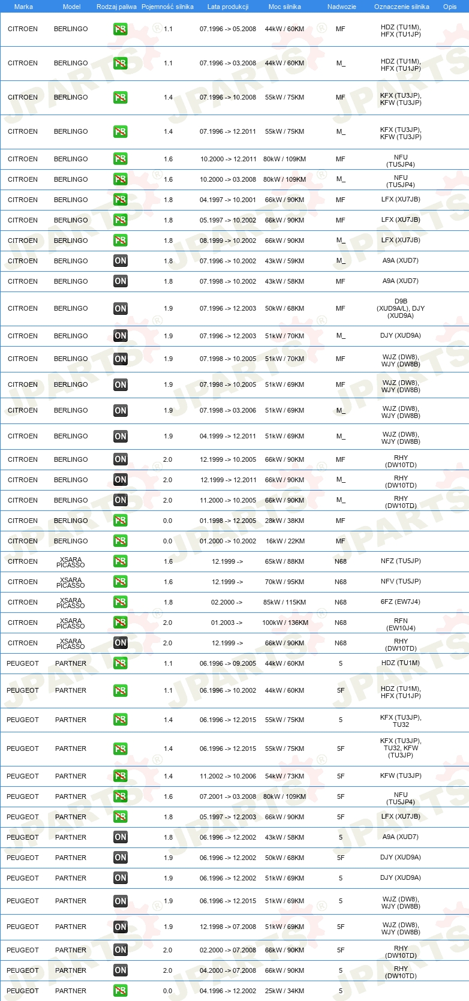Select the '06.1996 -> 09.2005' production years cell
Screen dimensions: 469x1001
pyautogui.click(x=228, y=663)
